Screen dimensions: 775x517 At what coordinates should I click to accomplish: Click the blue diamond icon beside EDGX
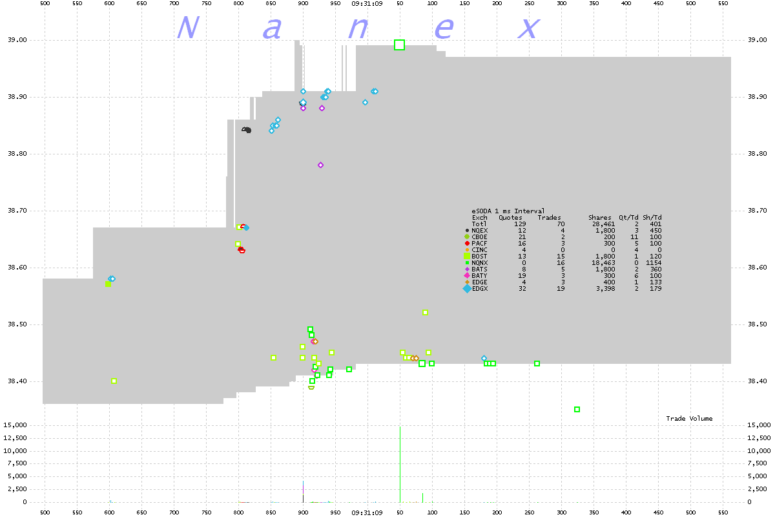(x=467, y=289)
